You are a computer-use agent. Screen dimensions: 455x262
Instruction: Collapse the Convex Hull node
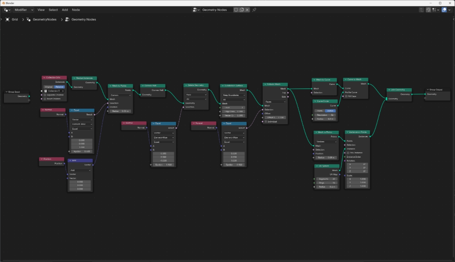(x=143, y=86)
